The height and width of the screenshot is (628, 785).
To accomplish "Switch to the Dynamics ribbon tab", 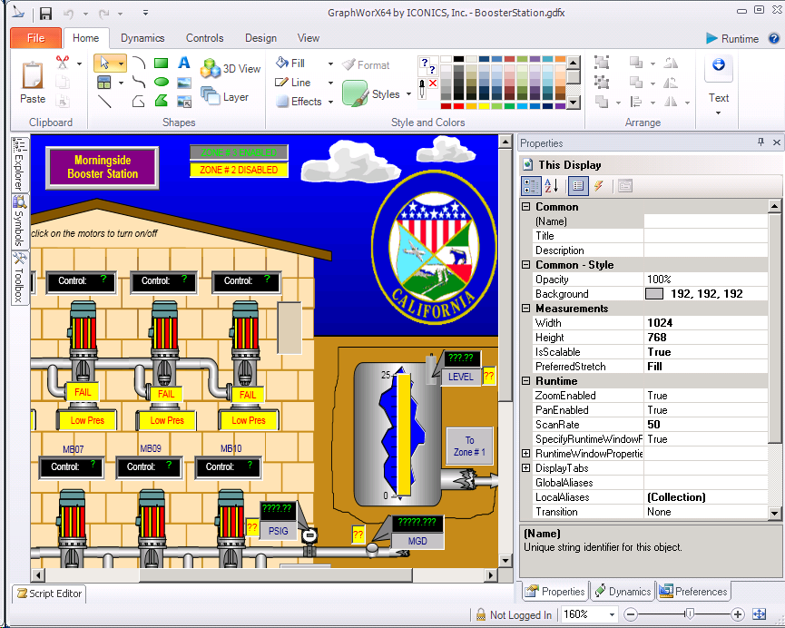I will coord(142,38).
